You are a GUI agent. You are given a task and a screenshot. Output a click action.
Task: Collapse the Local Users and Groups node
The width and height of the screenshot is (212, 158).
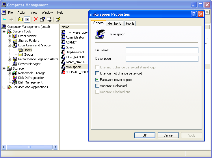[9, 45]
